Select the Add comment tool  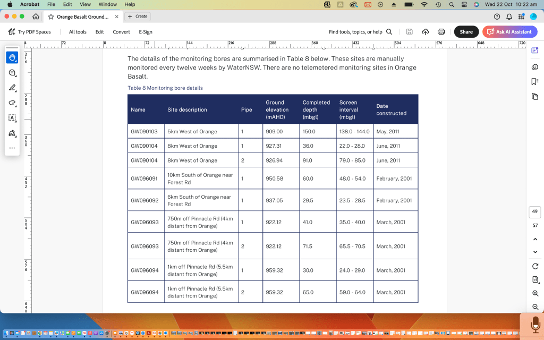coord(12,73)
